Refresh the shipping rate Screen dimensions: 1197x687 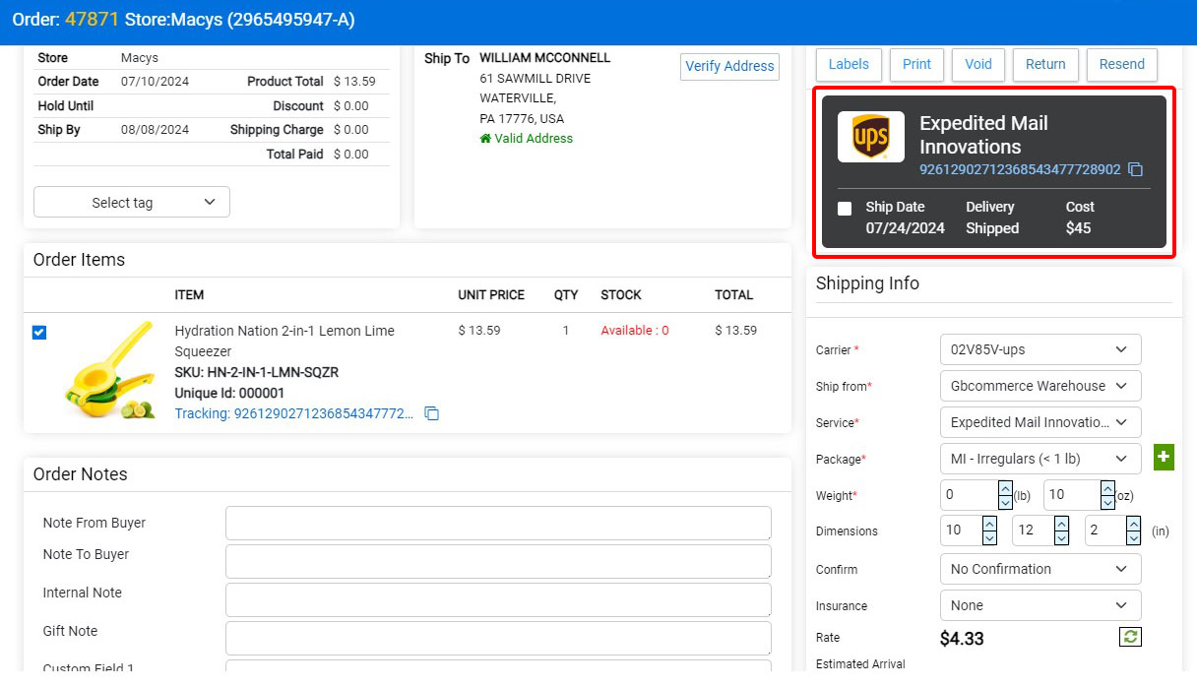[1130, 637]
